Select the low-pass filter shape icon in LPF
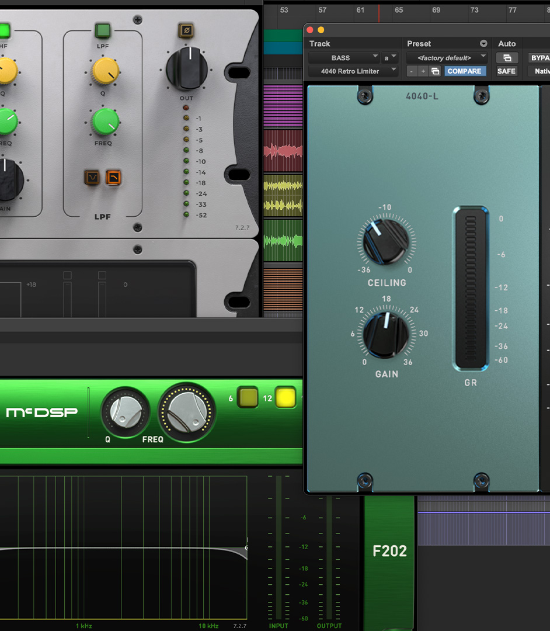 113,178
